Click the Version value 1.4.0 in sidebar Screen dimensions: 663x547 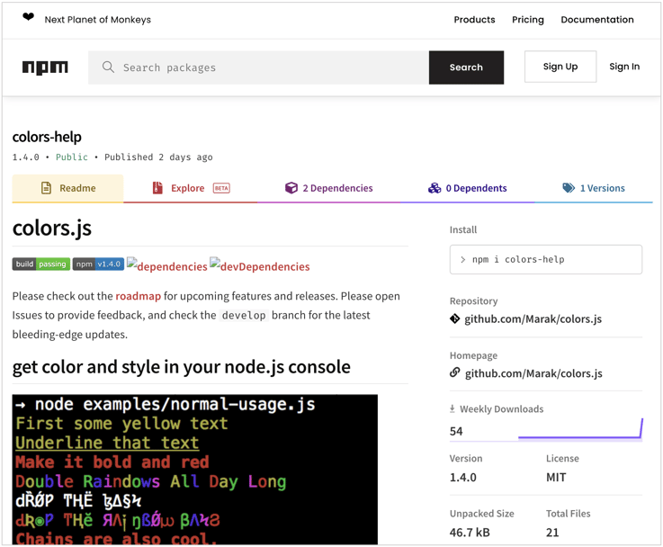click(x=463, y=477)
